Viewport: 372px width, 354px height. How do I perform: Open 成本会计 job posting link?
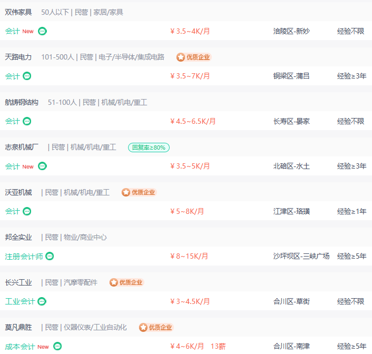[20, 347]
